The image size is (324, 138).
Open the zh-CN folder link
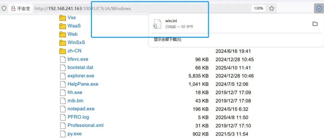pos(74,51)
